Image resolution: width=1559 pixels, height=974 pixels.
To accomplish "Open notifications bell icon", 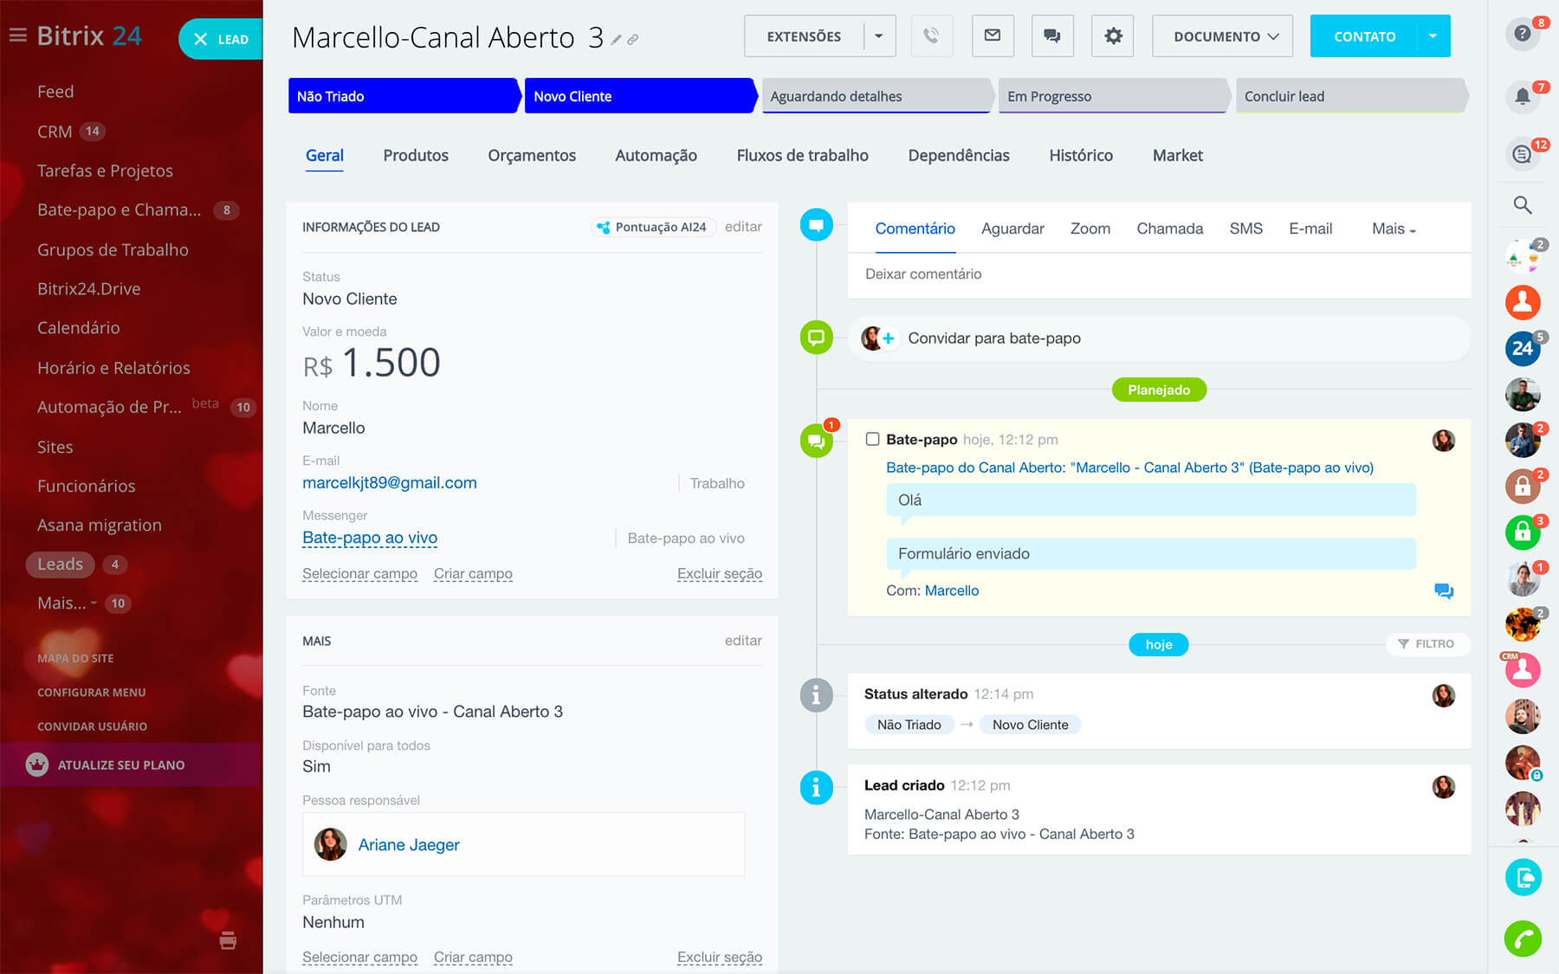I will 1523,96.
